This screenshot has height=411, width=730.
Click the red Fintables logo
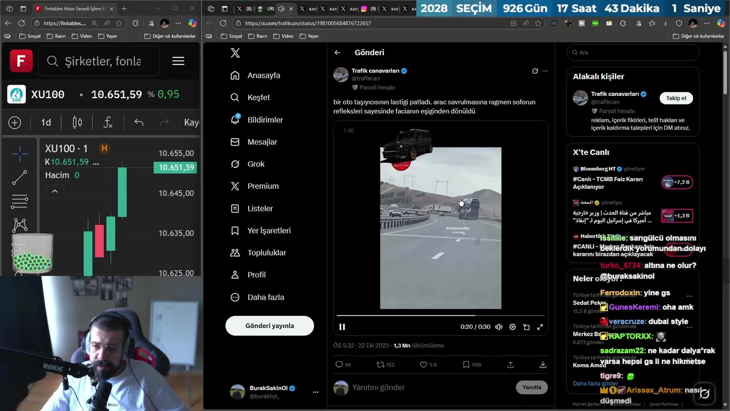point(21,61)
